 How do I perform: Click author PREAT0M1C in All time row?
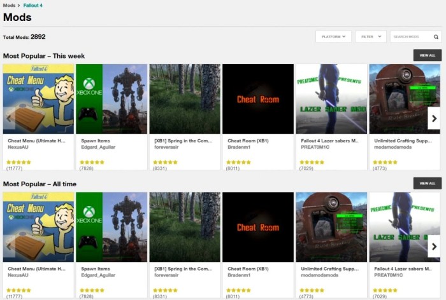click(388, 275)
